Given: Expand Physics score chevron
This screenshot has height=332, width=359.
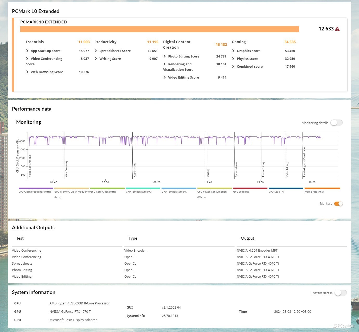Looking at the screenshot, I should pyautogui.click(x=233, y=59).
